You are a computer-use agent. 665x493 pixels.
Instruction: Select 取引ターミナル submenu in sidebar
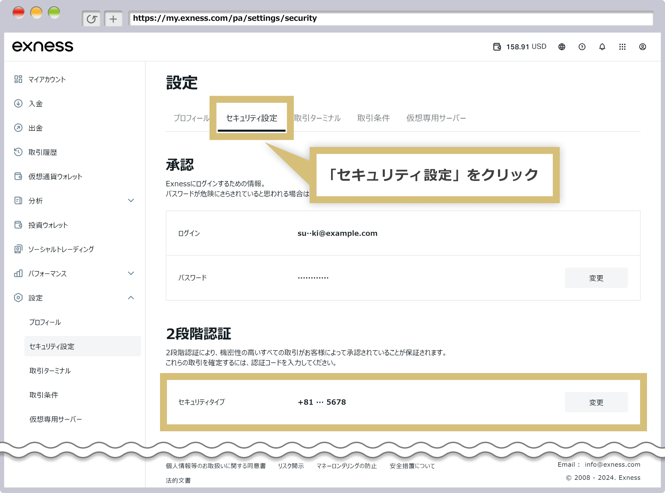[x=50, y=371]
